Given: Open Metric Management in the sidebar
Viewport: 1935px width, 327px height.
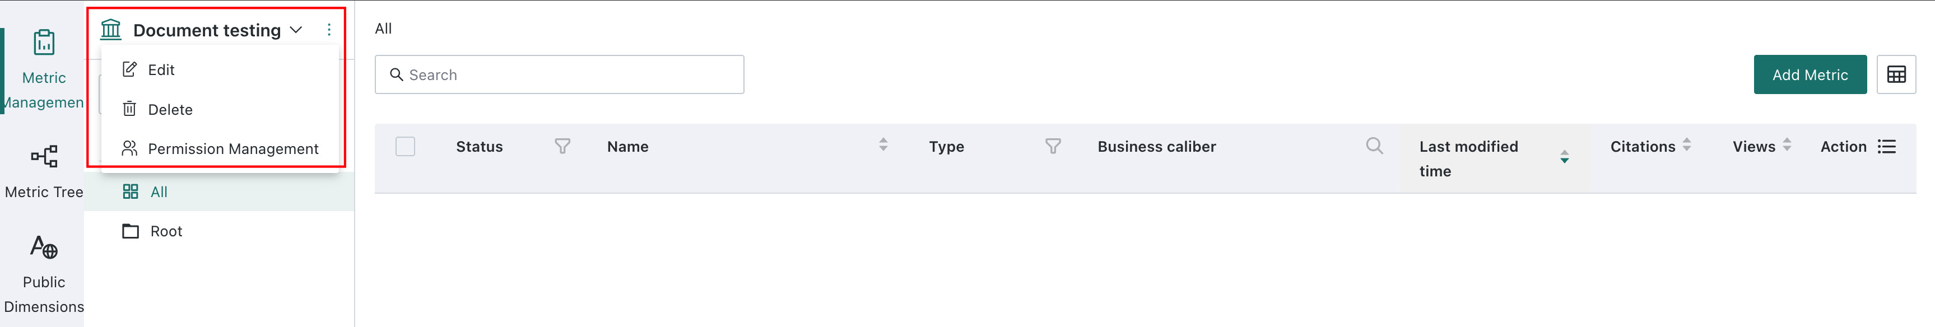Looking at the screenshot, I should 44,69.
